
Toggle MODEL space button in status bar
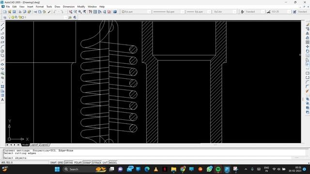pos(113,162)
